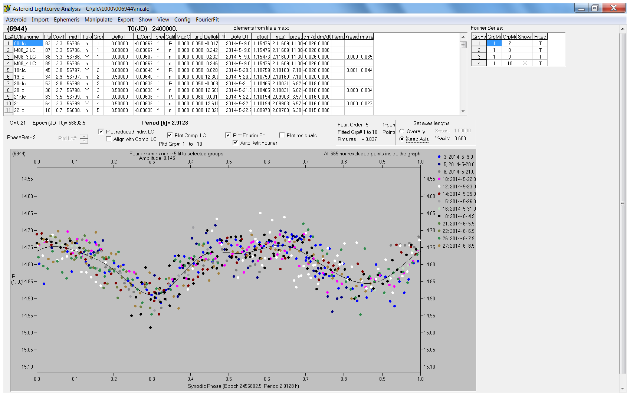Click black legend marker for 18; 2014-6-4.9
This screenshot has width=630, height=396.
[439, 216]
